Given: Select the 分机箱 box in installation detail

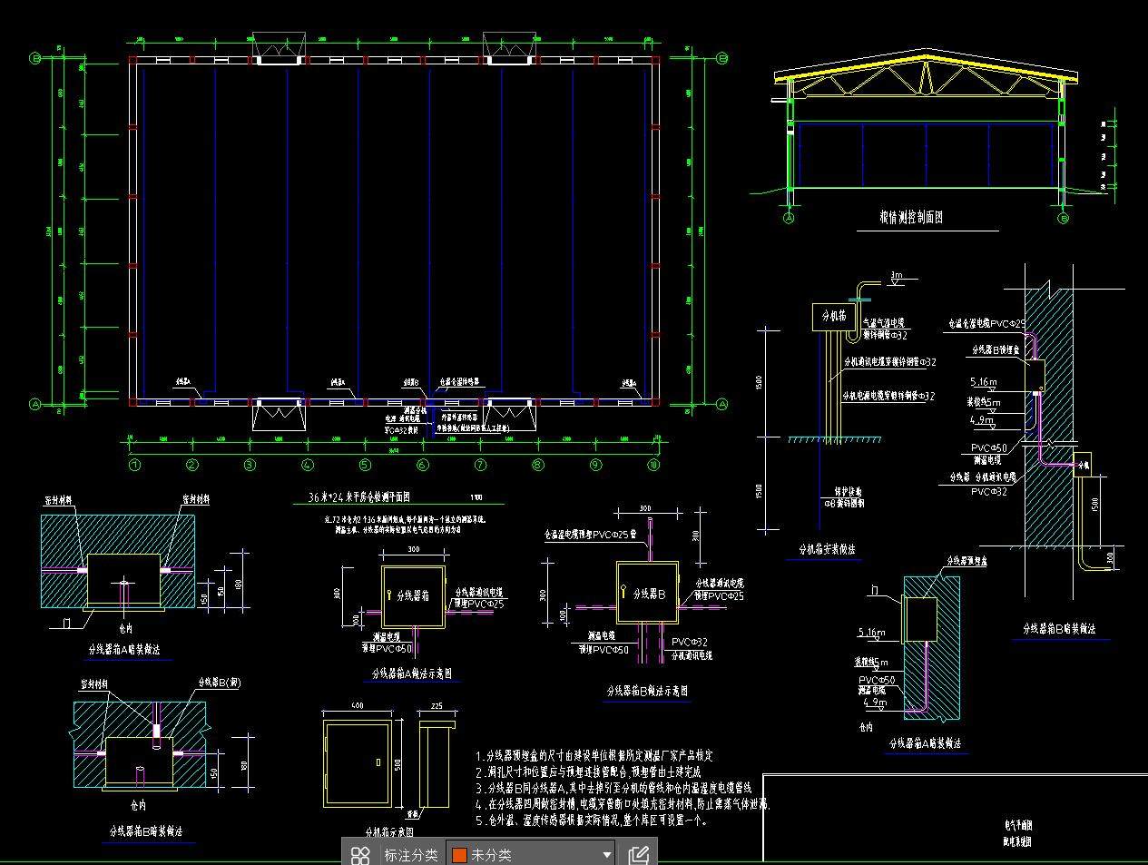Looking at the screenshot, I should click(831, 316).
